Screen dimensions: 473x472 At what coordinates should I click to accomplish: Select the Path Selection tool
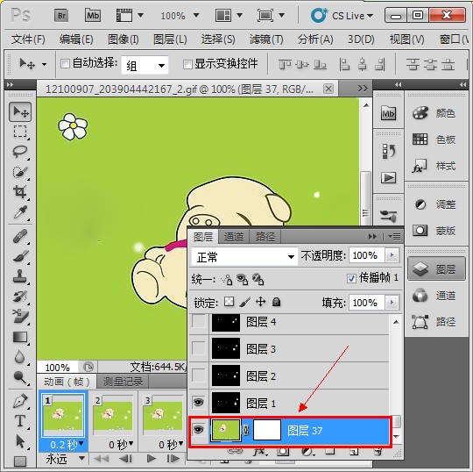click(20, 441)
